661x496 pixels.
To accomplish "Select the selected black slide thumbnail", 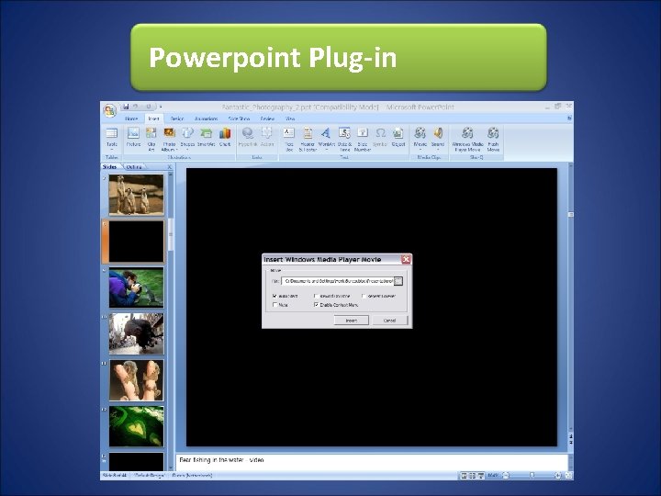I will click(136, 242).
